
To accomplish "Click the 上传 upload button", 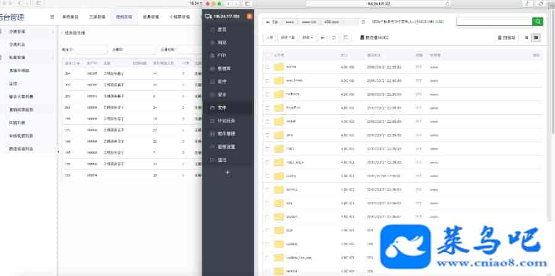I will tap(269, 38).
